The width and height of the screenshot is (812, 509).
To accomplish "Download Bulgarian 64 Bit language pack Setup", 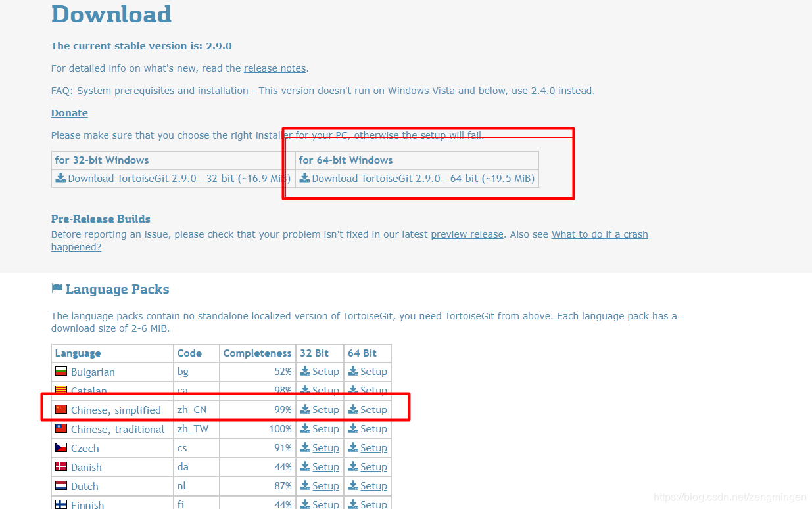I will (373, 372).
